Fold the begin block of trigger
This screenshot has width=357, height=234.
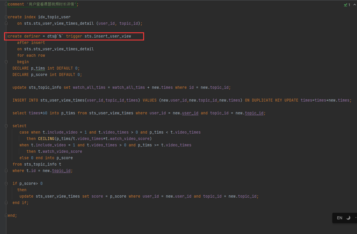click(x=6, y=62)
